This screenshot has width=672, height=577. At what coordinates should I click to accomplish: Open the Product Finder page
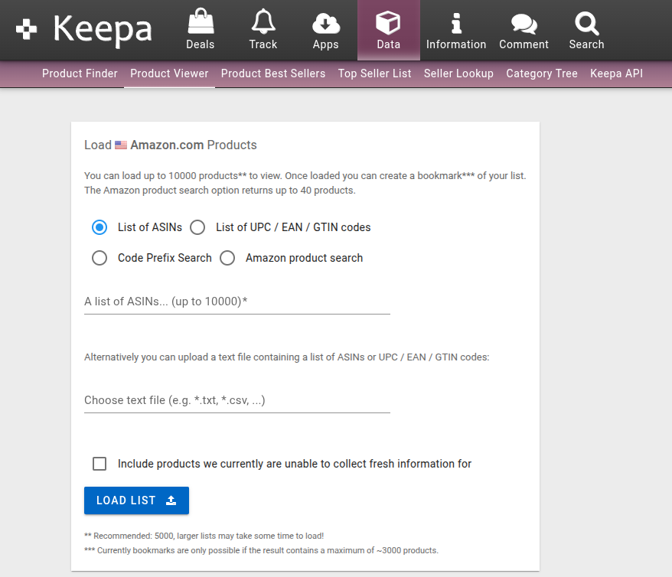click(x=80, y=73)
